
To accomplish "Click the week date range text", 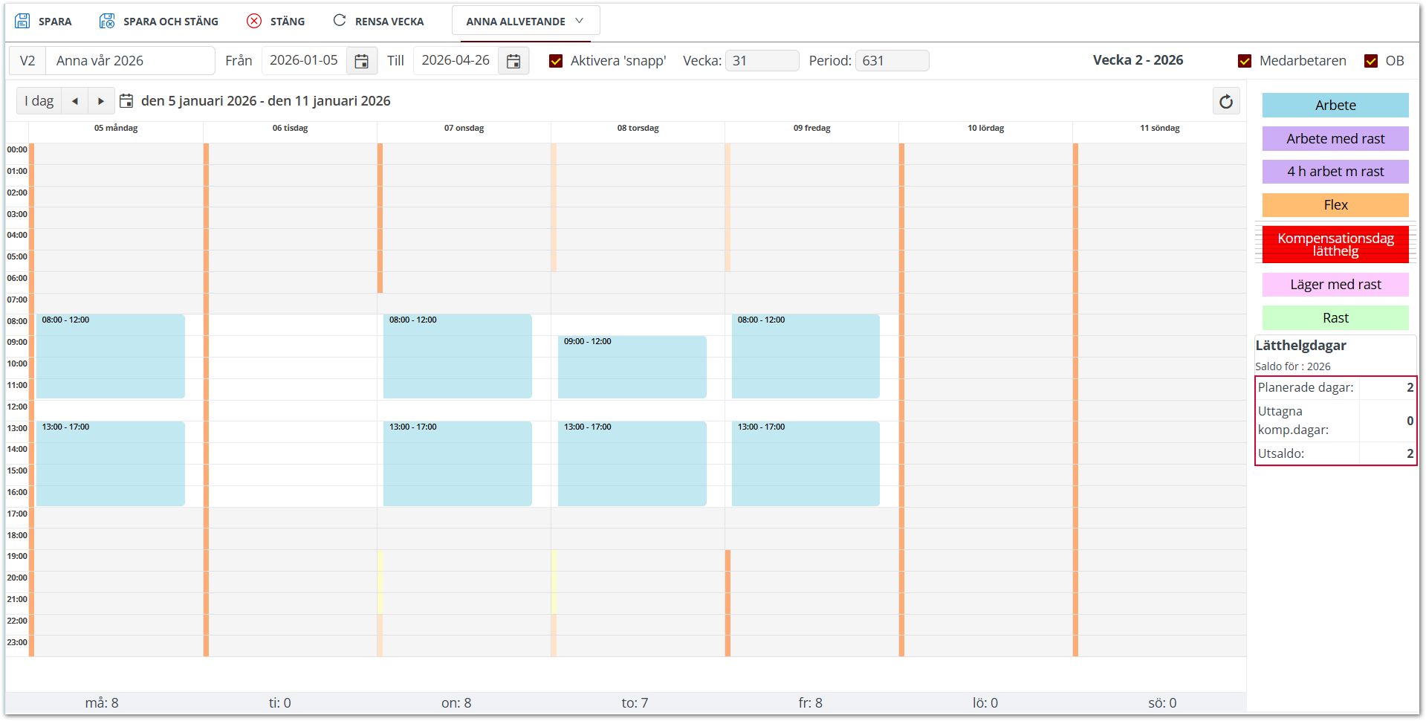I will (265, 101).
